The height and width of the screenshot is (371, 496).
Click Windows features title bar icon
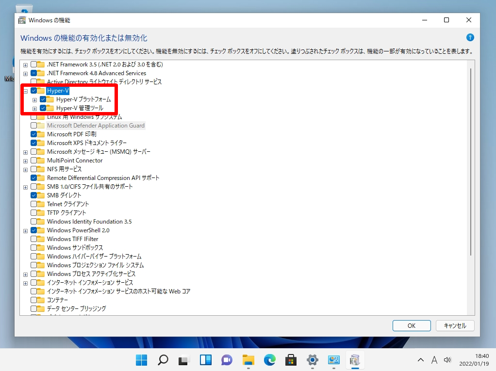point(22,20)
